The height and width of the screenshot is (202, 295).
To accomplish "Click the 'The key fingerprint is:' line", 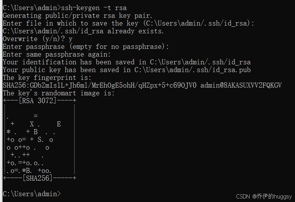I will [47, 78].
